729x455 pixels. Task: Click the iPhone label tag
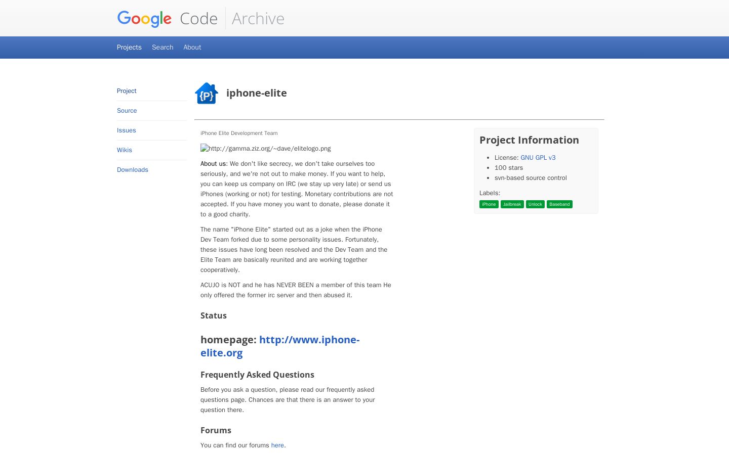(489, 204)
